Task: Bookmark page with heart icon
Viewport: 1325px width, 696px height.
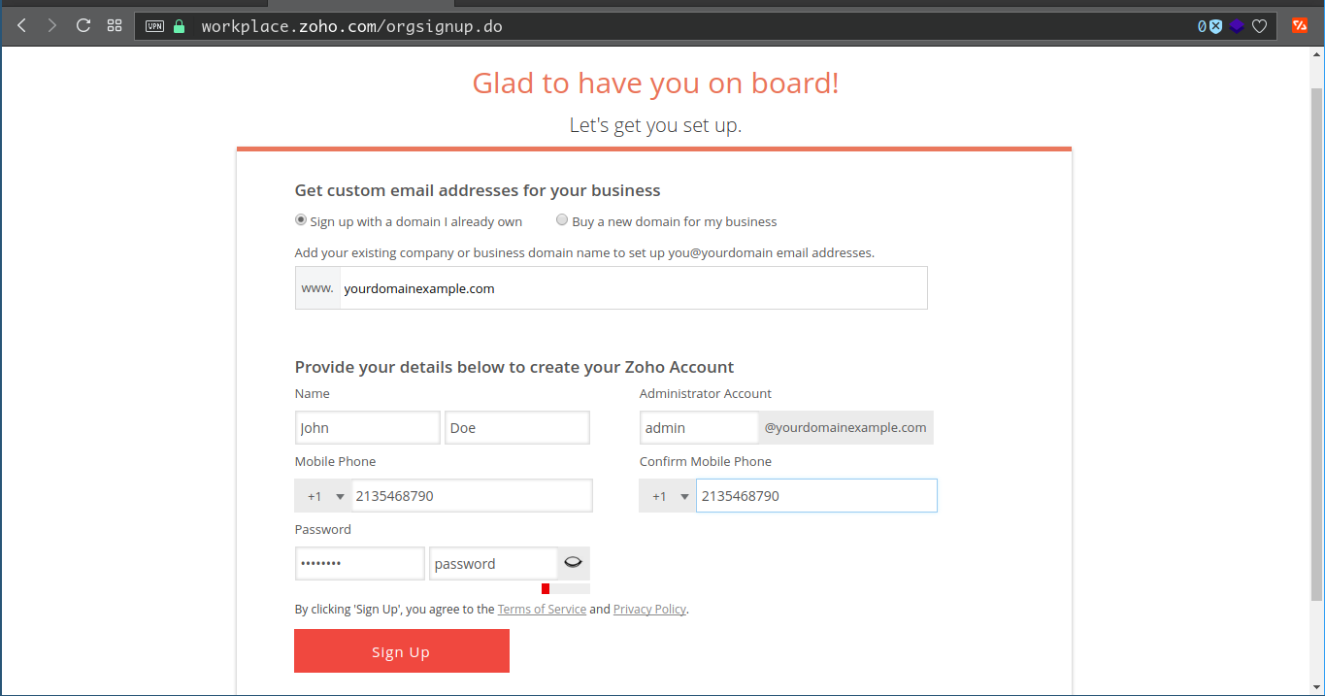Action: click(x=1259, y=26)
